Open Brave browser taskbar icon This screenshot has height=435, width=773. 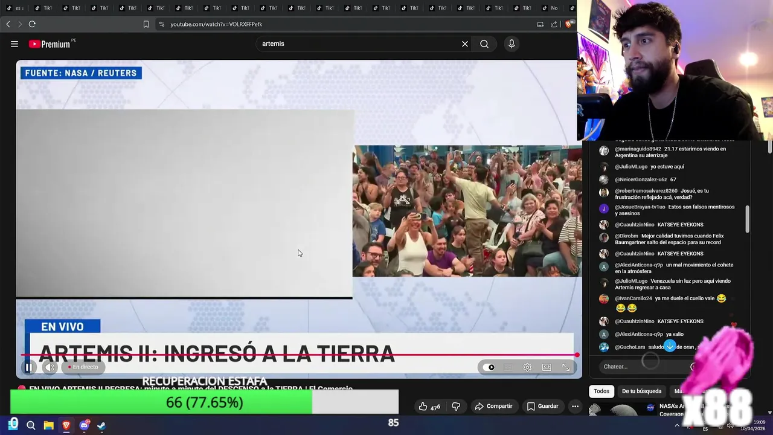(x=66, y=425)
